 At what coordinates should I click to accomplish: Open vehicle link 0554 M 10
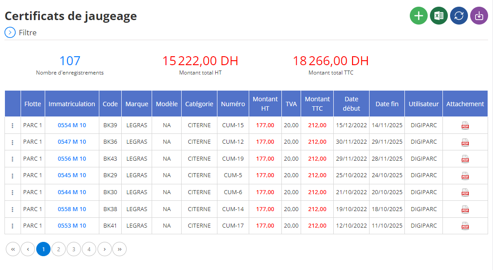(72, 125)
